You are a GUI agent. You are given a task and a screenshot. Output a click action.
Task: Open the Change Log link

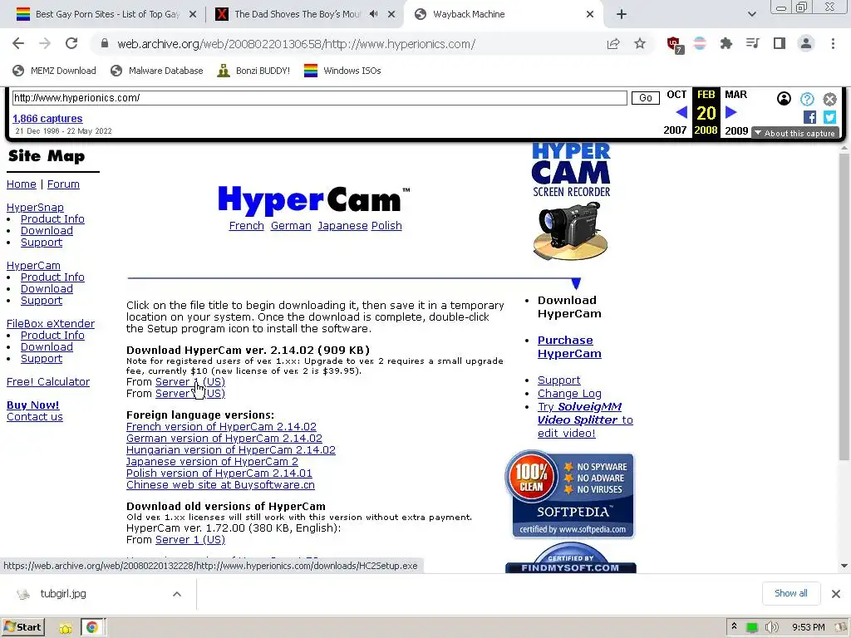[x=569, y=393]
